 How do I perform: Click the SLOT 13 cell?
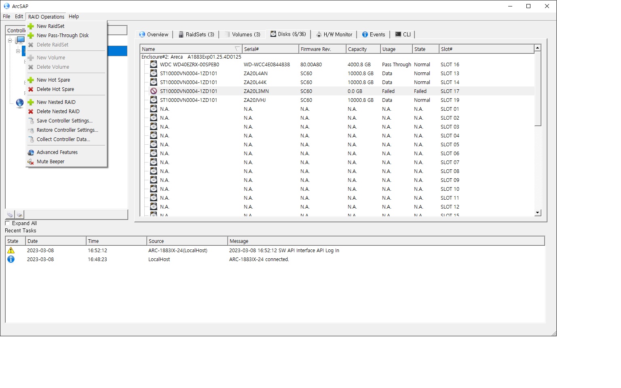pos(450,73)
